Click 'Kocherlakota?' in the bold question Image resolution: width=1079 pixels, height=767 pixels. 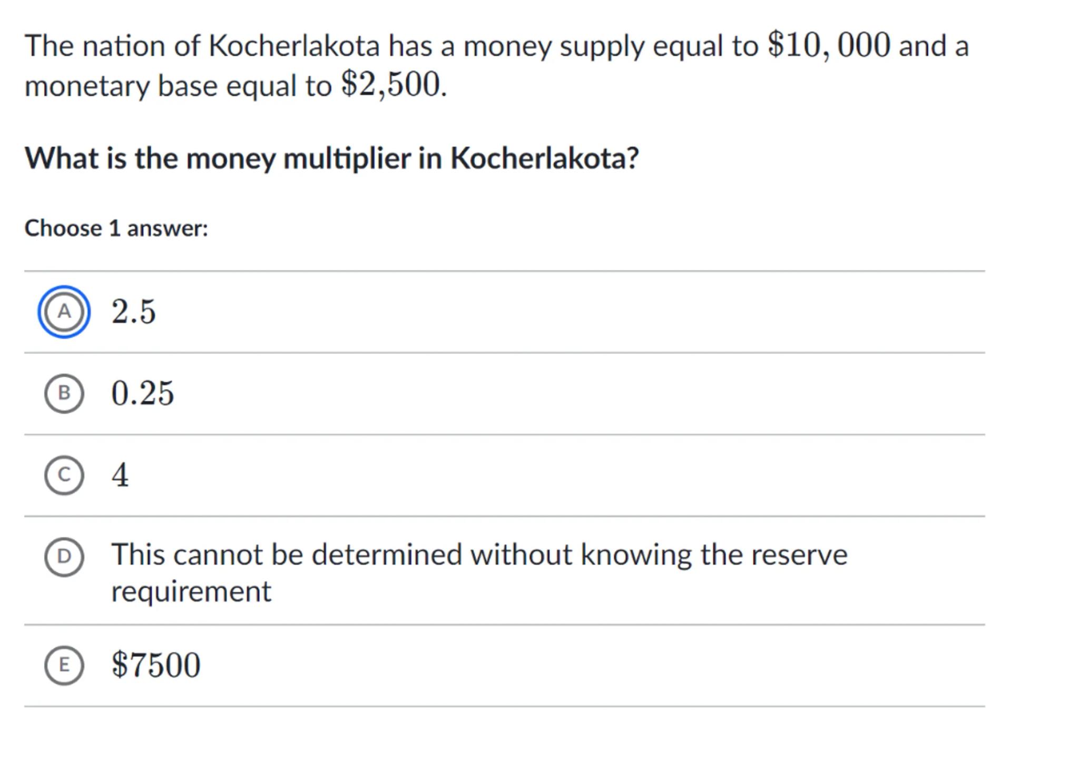tap(544, 158)
